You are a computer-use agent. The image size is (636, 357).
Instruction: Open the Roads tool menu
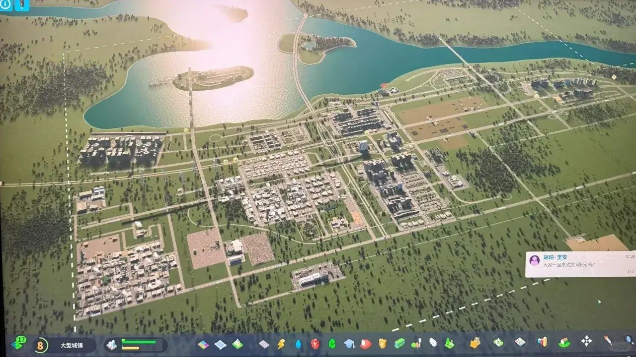coord(264,344)
